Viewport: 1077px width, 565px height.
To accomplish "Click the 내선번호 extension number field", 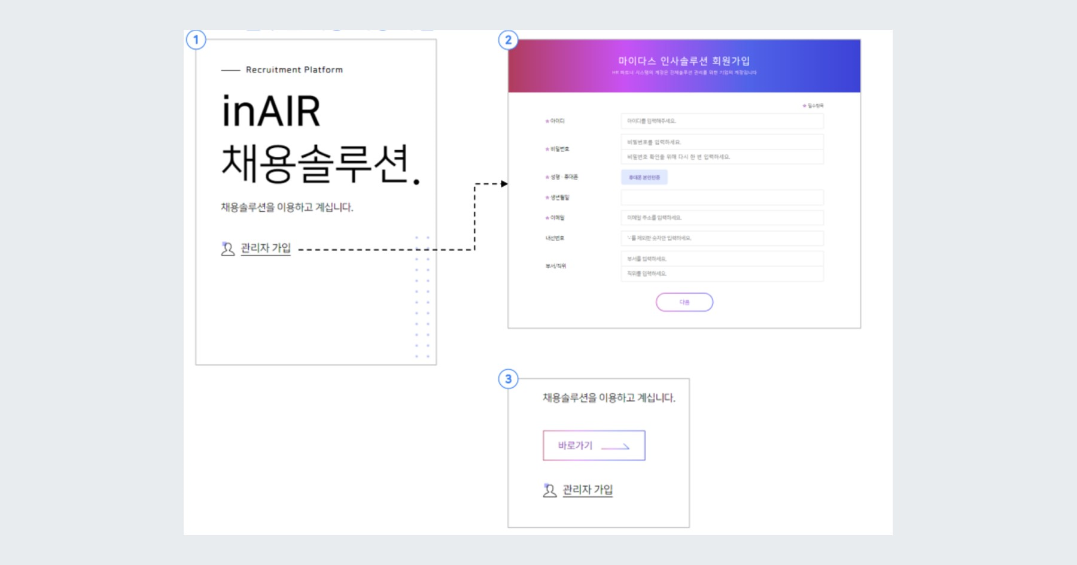I will pyautogui.click(x=722, y=238).
